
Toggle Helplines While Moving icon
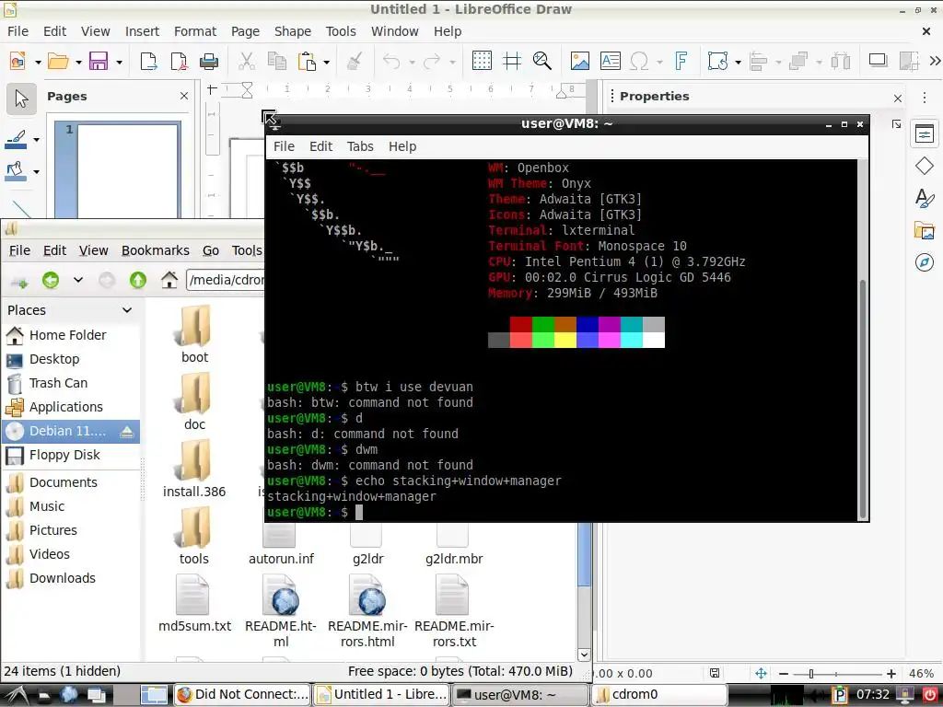tap(512, 61)
